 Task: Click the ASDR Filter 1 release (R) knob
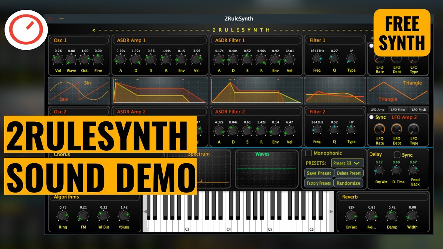point(261,60)
